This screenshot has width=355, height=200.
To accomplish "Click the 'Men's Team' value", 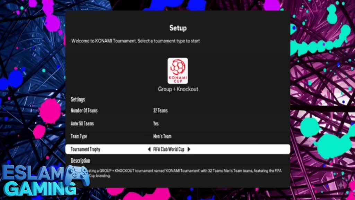I will [162, 136].
